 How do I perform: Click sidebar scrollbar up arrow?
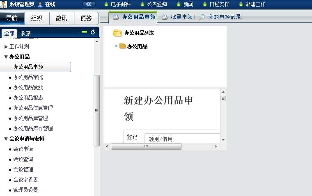tap(97, 41)
